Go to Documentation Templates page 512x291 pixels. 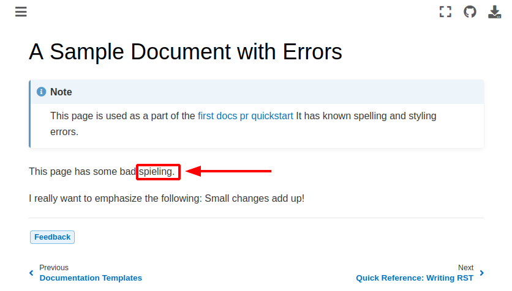(91, 278)
